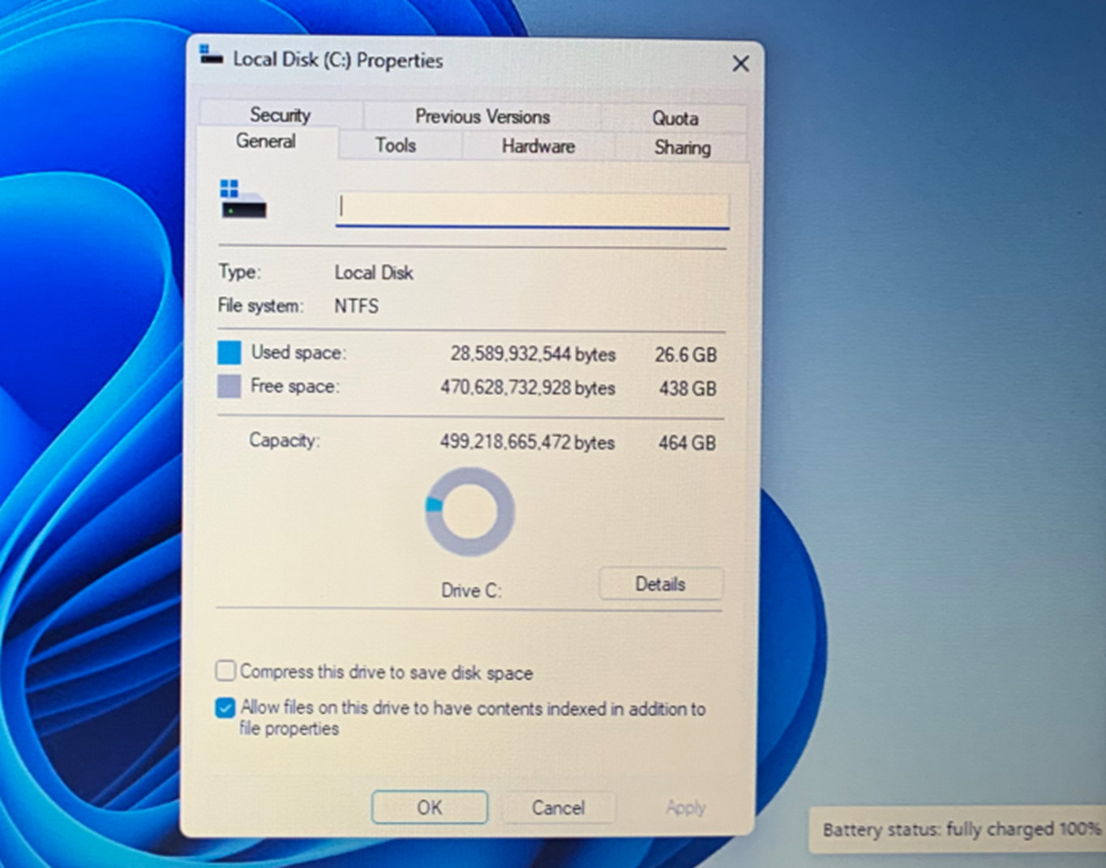Viewport: 1106px width, 868px height.
Task: Select the General tab
Action: pyautogui.click(x=266, y=141)
